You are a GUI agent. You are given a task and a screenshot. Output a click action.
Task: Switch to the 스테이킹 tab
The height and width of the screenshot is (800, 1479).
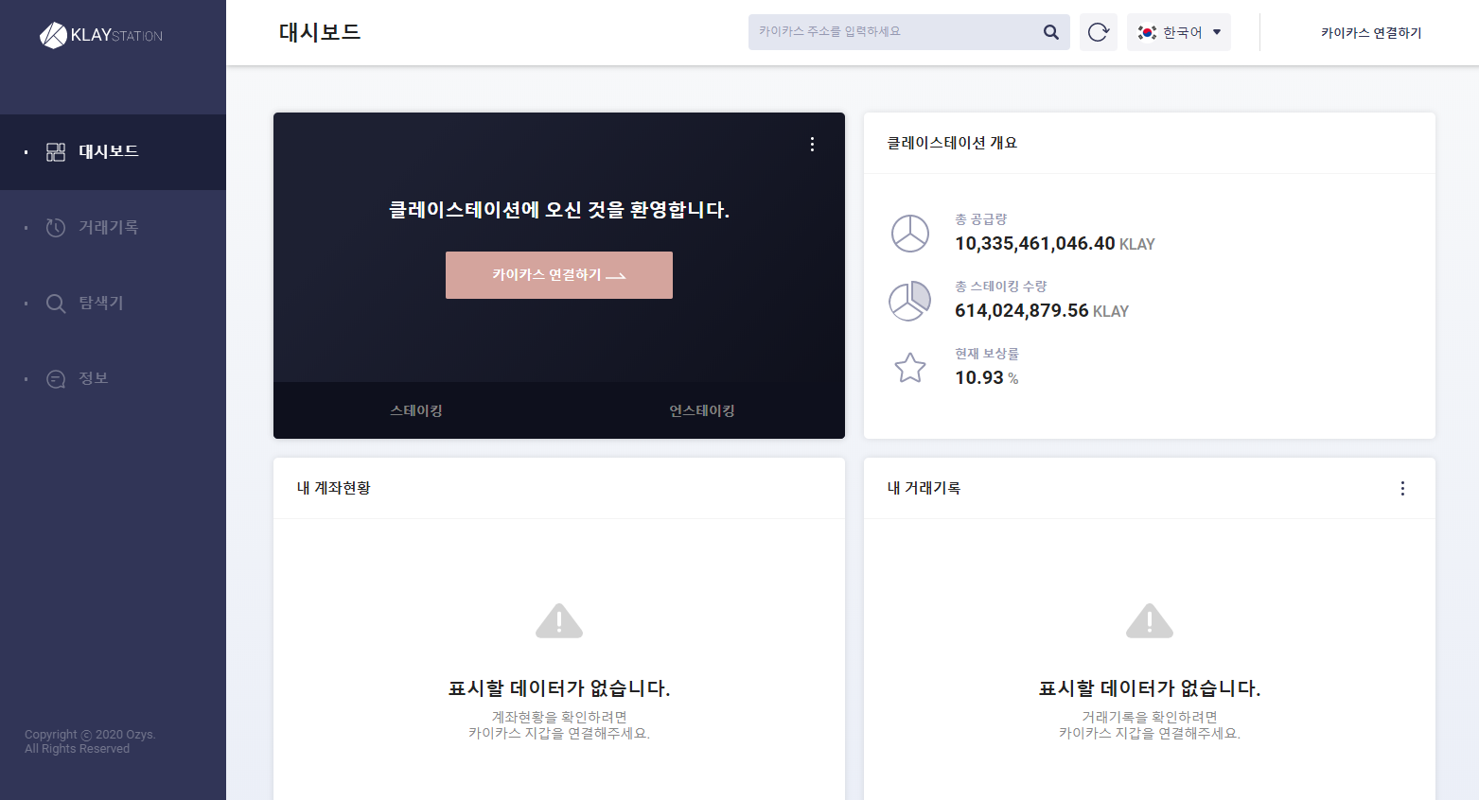(416, 410)
